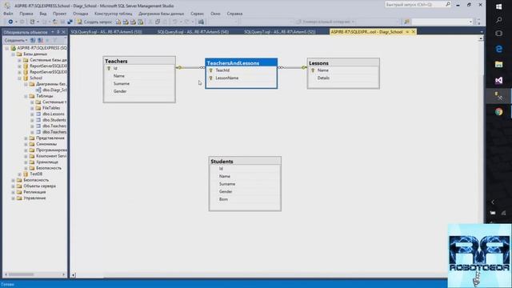Open Visual Studio from the taskbar

498,80
